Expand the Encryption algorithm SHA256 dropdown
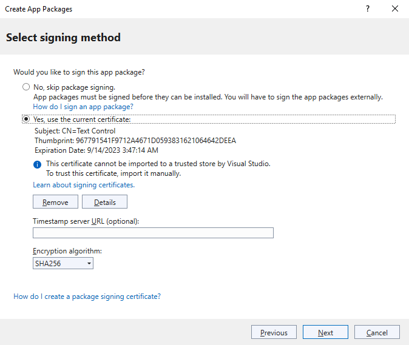The width and height of the screenshot is (409, 345). [x=63, y=263]
